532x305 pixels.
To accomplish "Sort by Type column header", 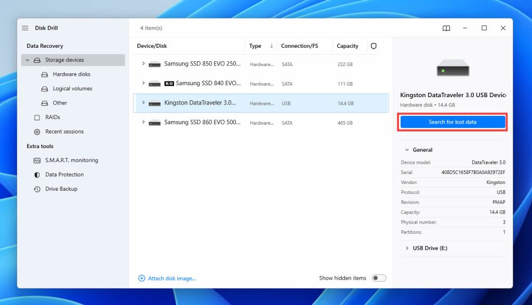I will [255, 46].
